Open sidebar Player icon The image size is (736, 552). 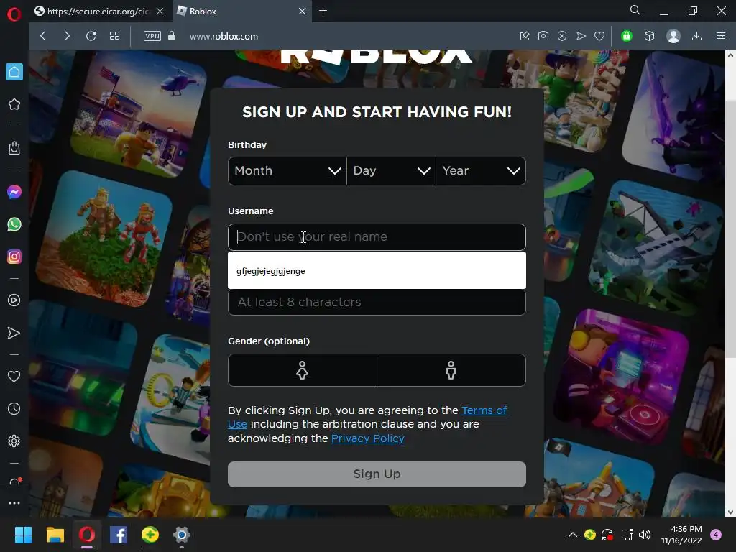[14, 300]
